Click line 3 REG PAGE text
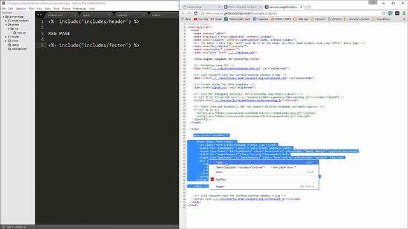Screen dimensions: 408x229 click(59, 34)
